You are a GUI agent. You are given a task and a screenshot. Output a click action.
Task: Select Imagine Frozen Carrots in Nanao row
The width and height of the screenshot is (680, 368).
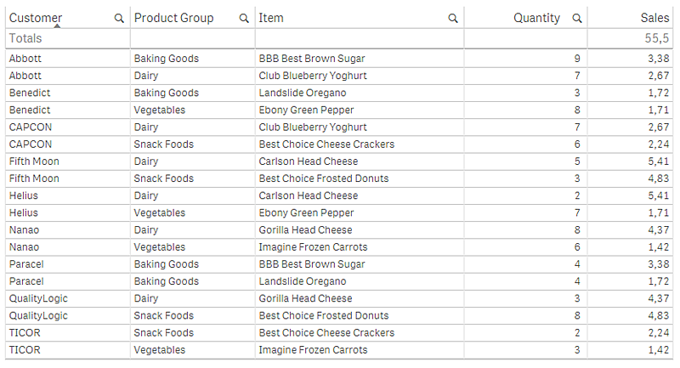[313, 247]
